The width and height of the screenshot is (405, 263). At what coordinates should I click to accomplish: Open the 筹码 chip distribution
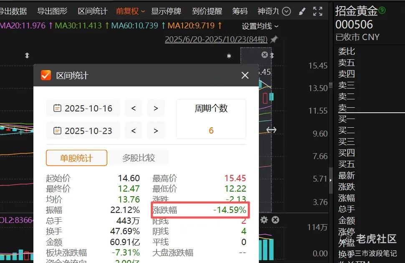[x=240, y=11]
